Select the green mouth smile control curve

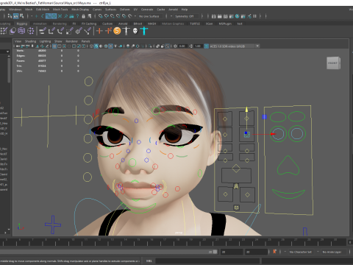[288, 194]
